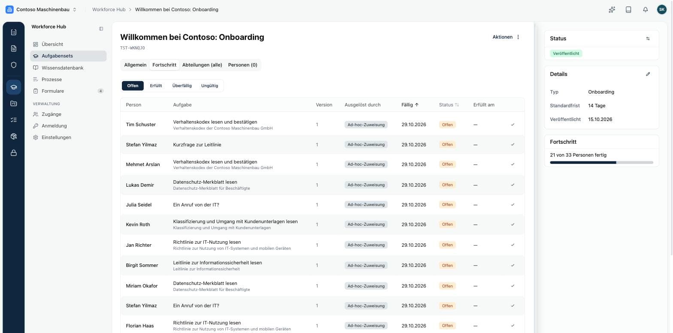Viewport: 673px width, 333px height.
Task: Open the AI sparkle assistant icon
Action: coord(612,9)
